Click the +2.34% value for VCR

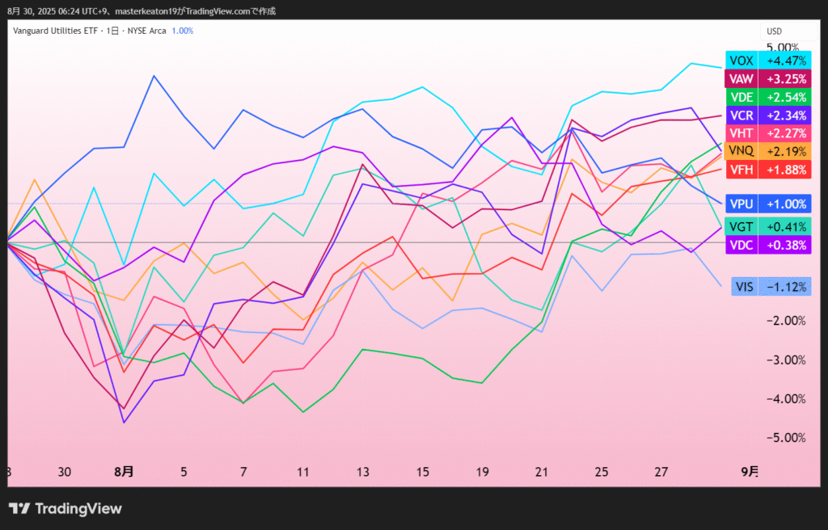point(785,115)
